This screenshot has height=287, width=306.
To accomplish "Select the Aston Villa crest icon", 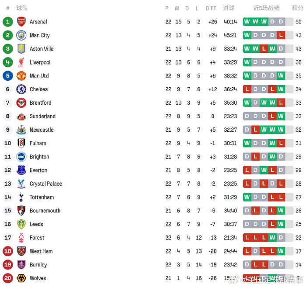I will click(21, 49).
